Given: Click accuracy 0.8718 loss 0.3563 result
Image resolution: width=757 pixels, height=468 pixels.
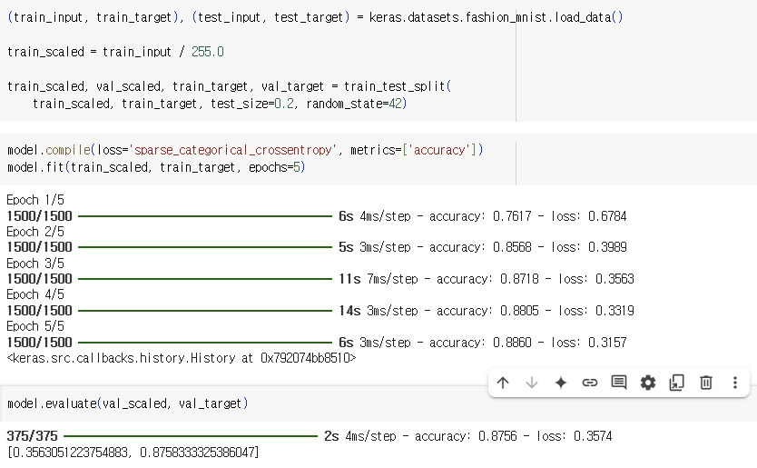Looking at the screenshot, I should click(535, 279).
